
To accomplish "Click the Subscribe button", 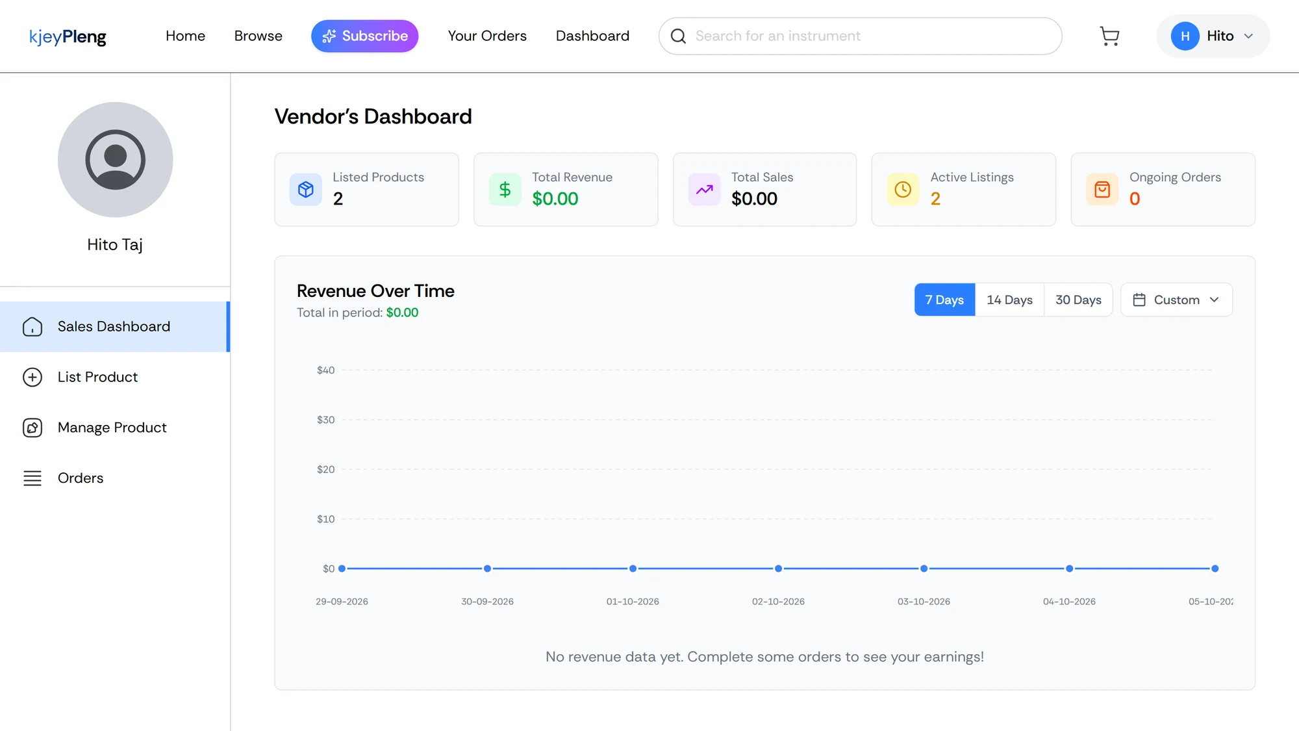I will click(x=365, y=36).
